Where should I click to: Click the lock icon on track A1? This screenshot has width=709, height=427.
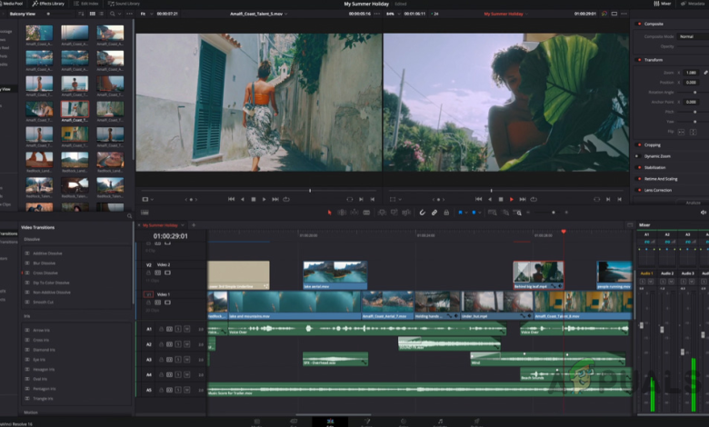click(161, 329)
